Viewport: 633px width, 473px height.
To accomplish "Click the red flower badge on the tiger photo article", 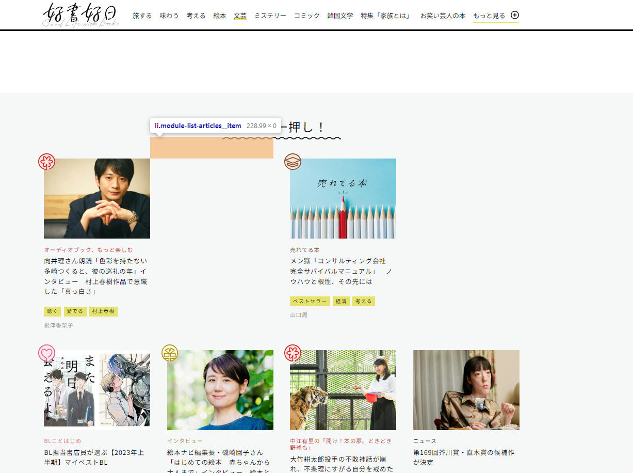I will [293, 354].
